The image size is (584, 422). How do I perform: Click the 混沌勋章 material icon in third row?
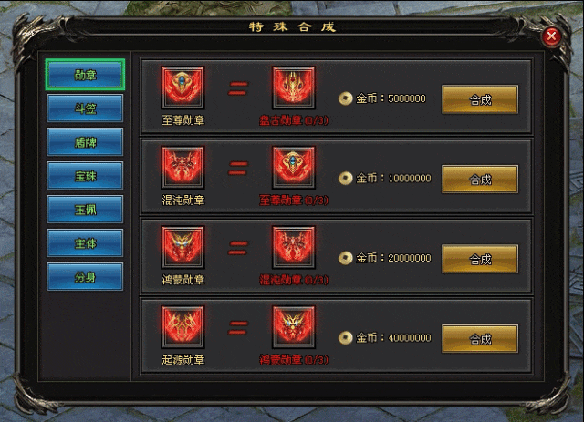[294, 247]
